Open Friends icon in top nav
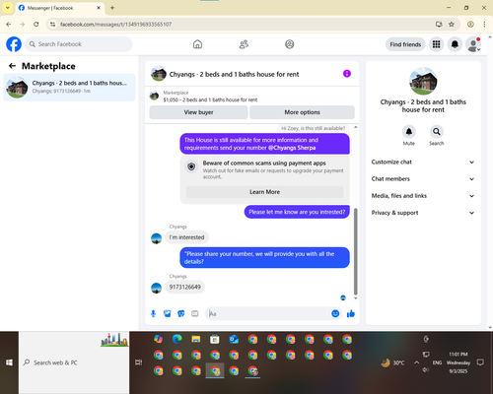Image resolution: width=493 pixels, height=394 pixels. pos(244,44)
